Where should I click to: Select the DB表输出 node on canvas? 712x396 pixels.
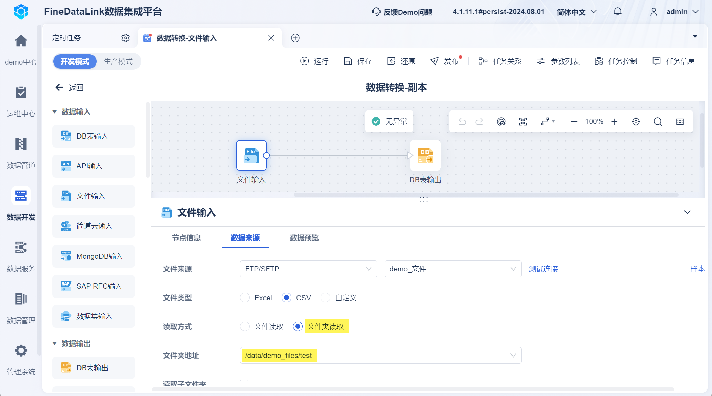(x=425, y=155)
